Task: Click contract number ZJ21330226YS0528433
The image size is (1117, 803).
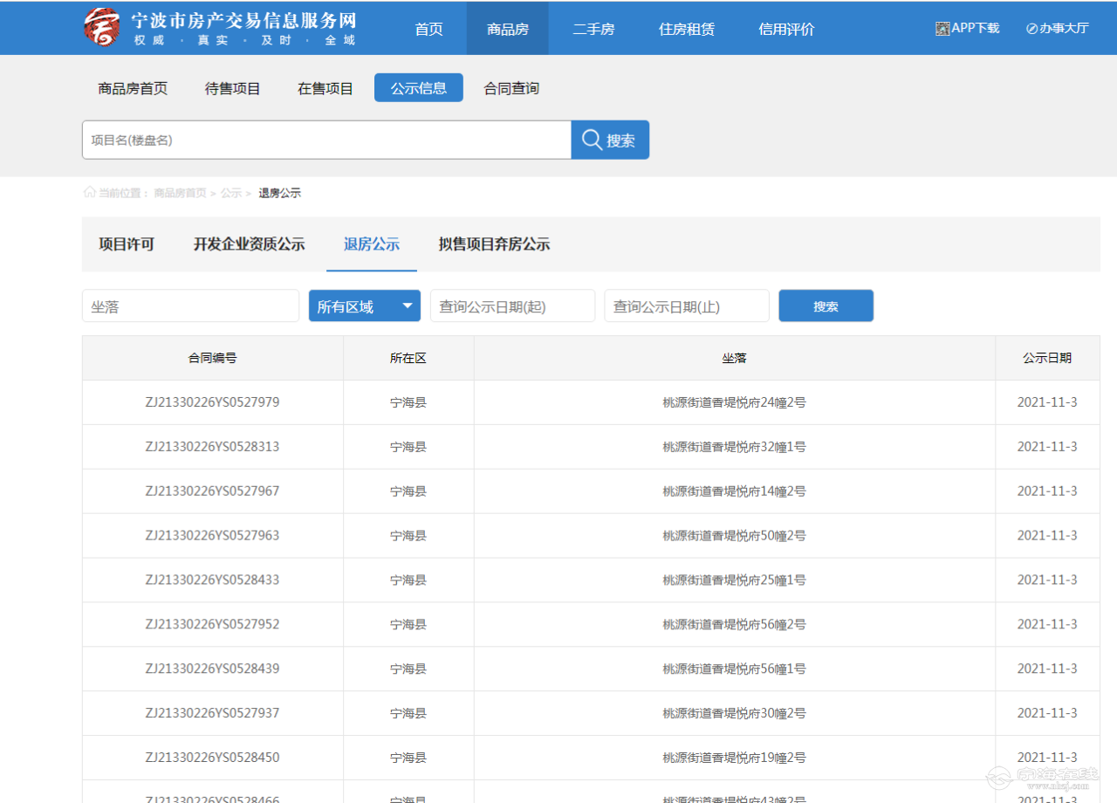Action: click(212, 580)
